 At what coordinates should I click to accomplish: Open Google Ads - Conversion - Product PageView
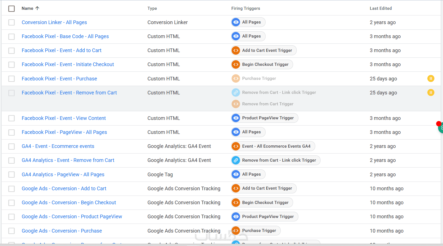[x=72, y=217]
